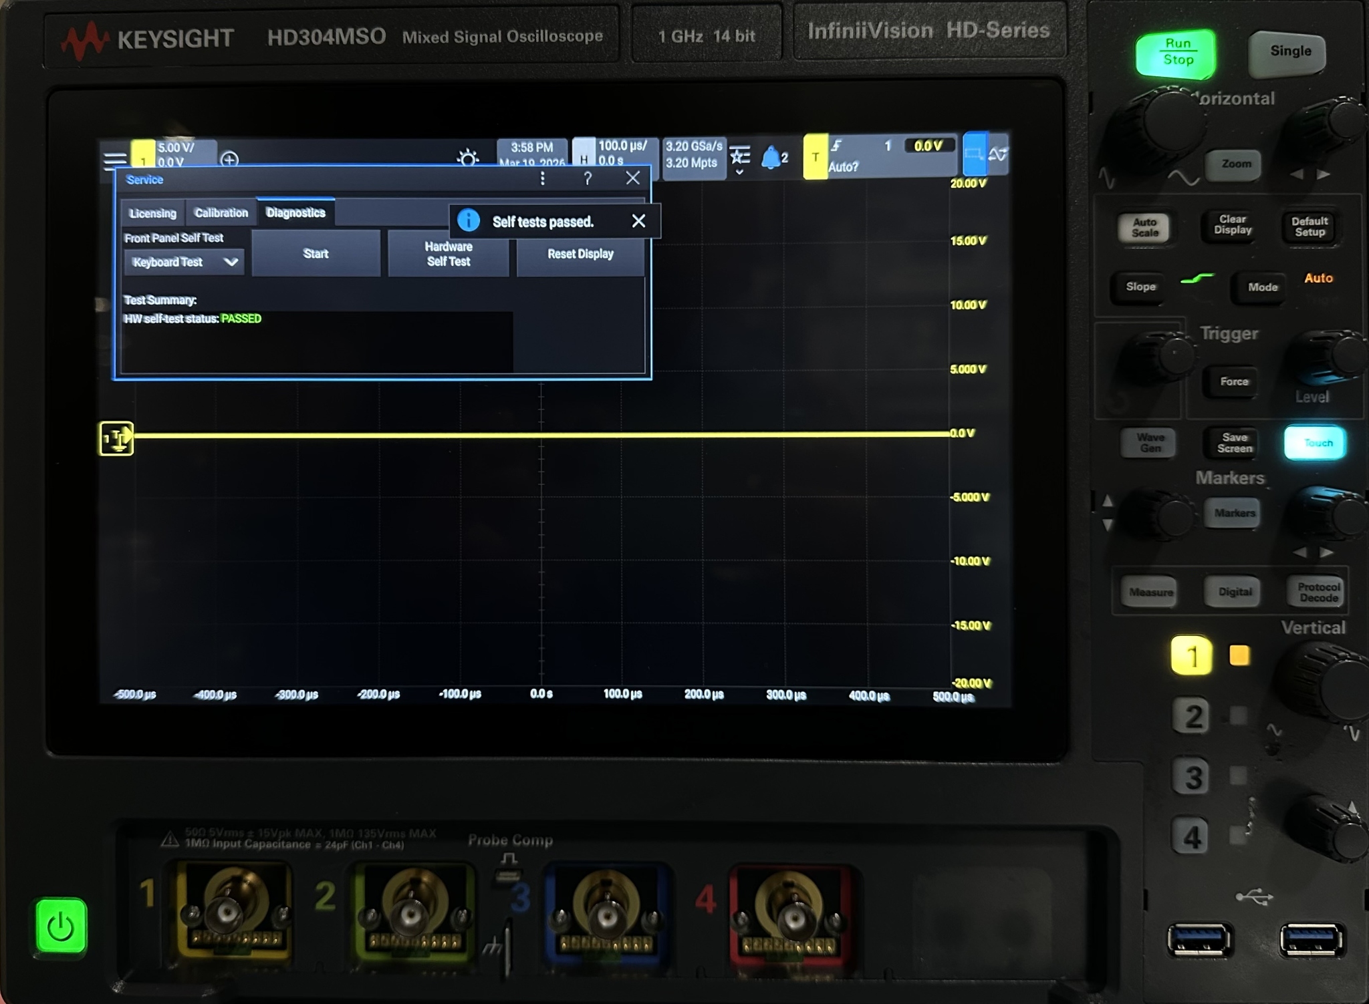Tap the 3.20 GSa/s sample rate readout

coord(694,146)
